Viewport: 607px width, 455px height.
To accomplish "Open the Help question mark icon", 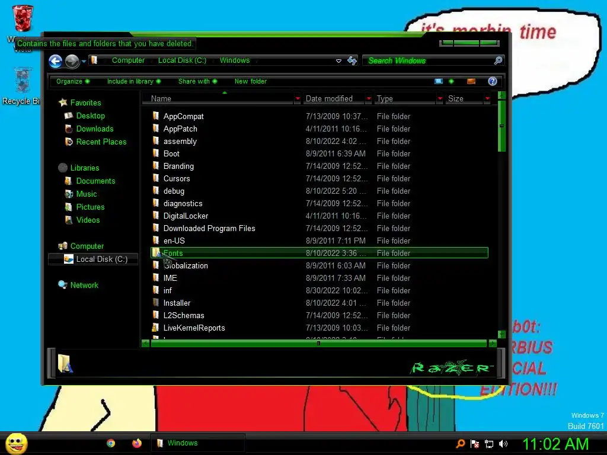I will 493,81.
